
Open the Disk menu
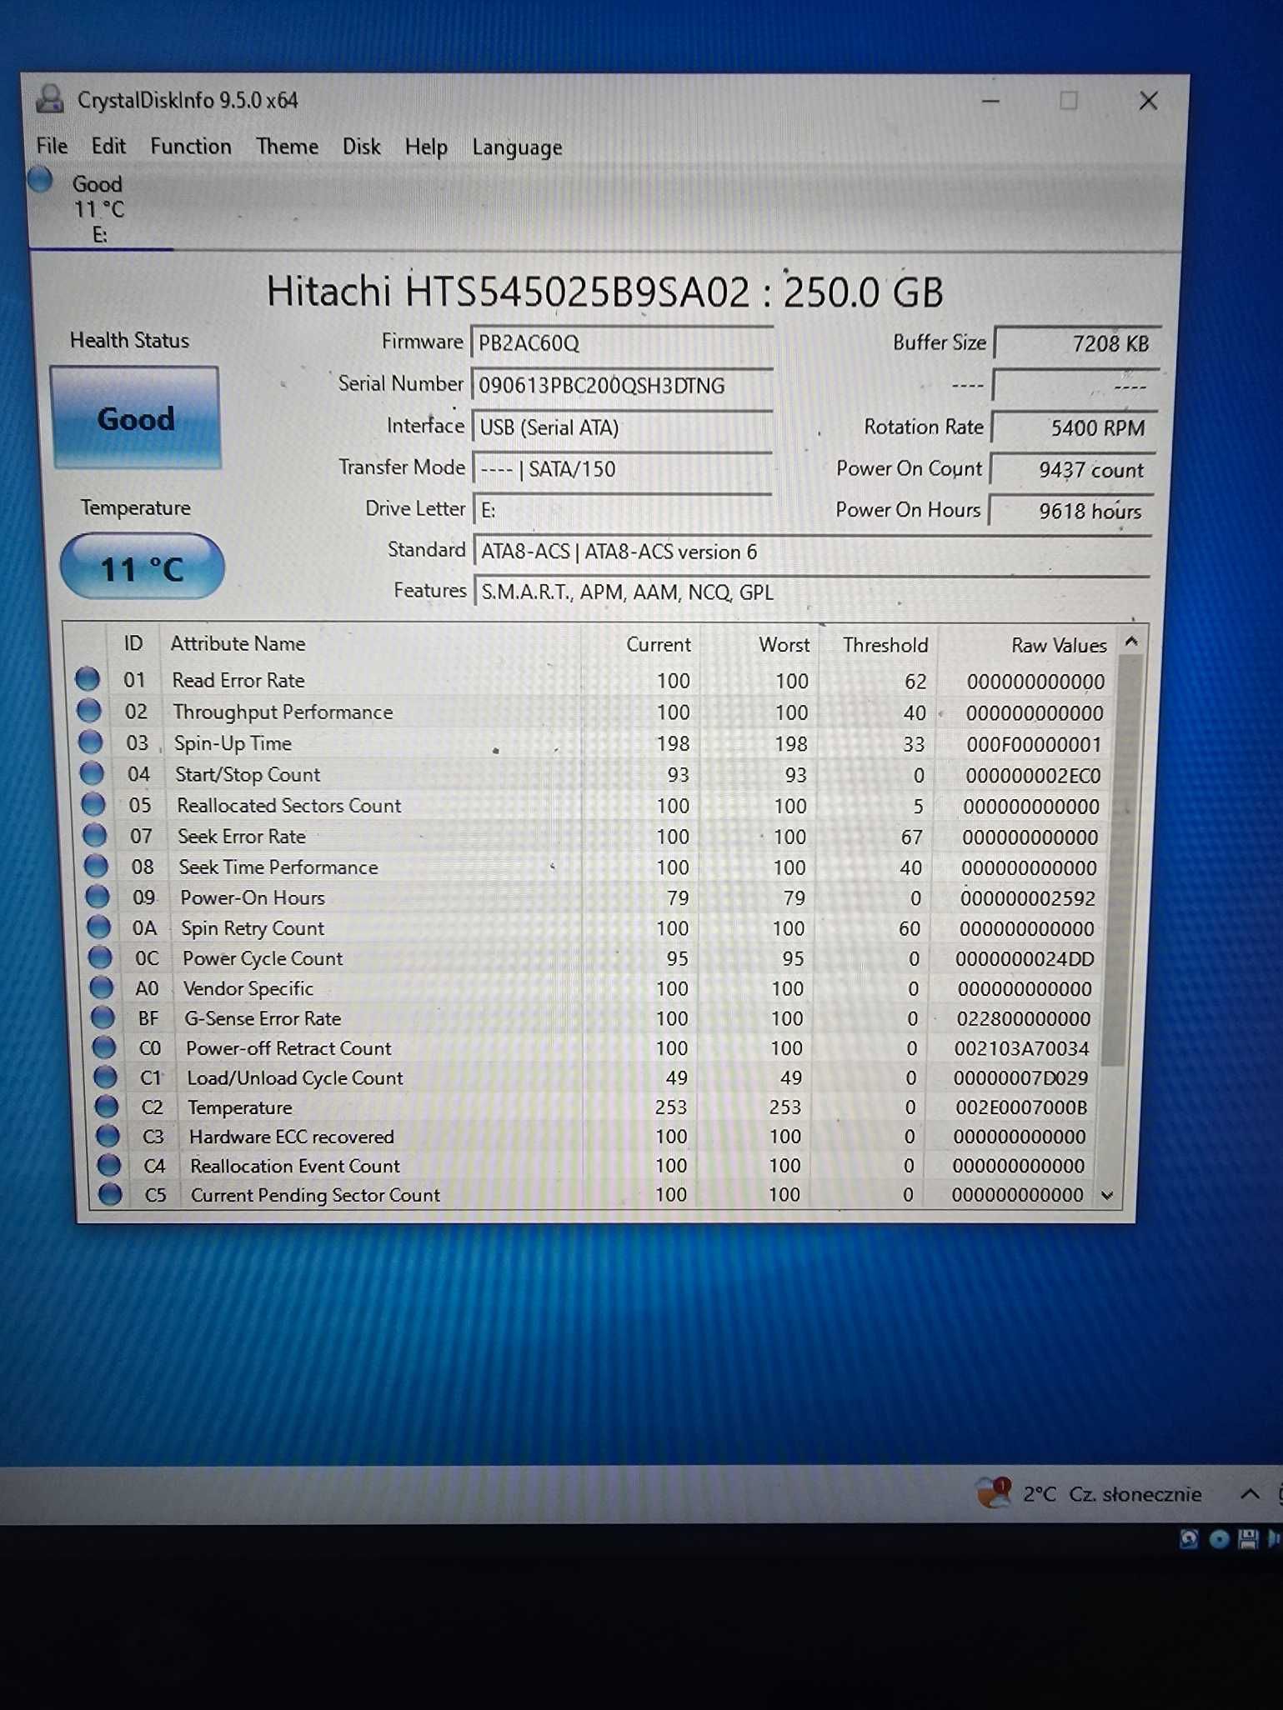click(361, 147)
